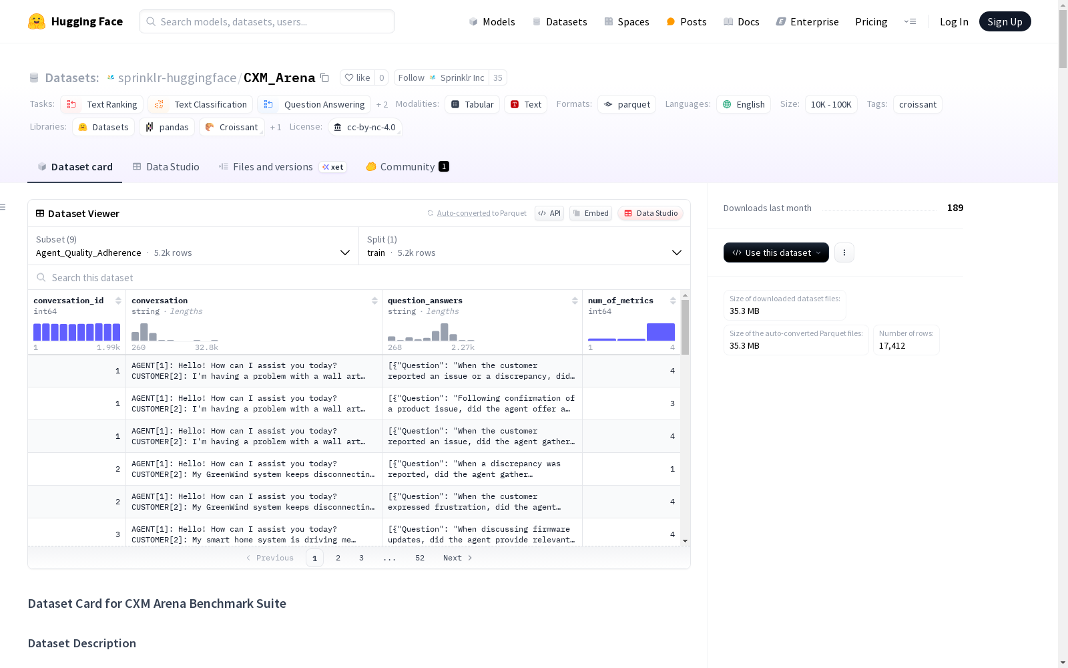
Task: Click the heart like button
Action: point(357,77)
